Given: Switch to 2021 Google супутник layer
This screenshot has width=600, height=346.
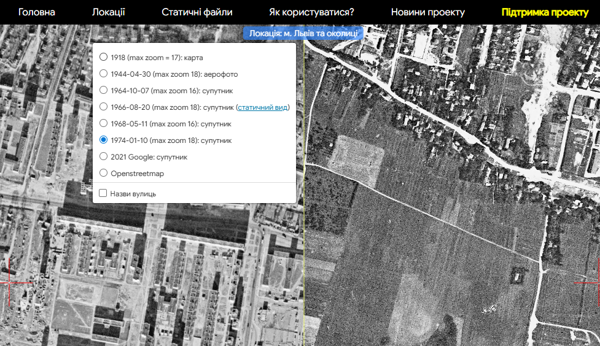Looking at the screenshot, I should (x=103, y=156).
